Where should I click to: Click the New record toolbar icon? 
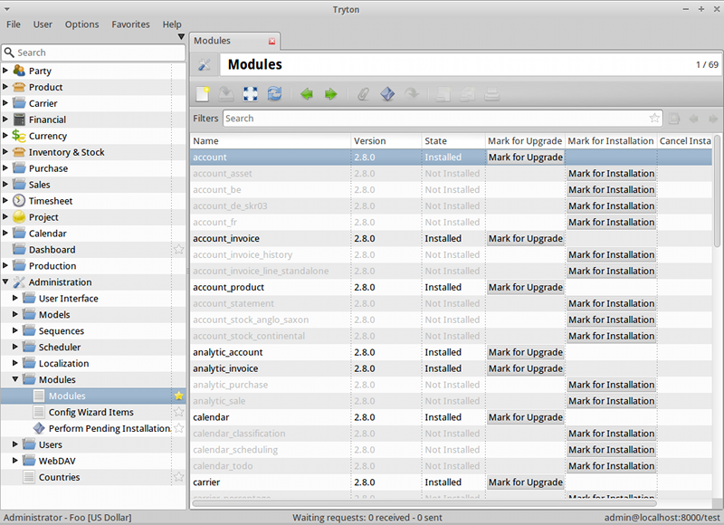pos(203,93)
